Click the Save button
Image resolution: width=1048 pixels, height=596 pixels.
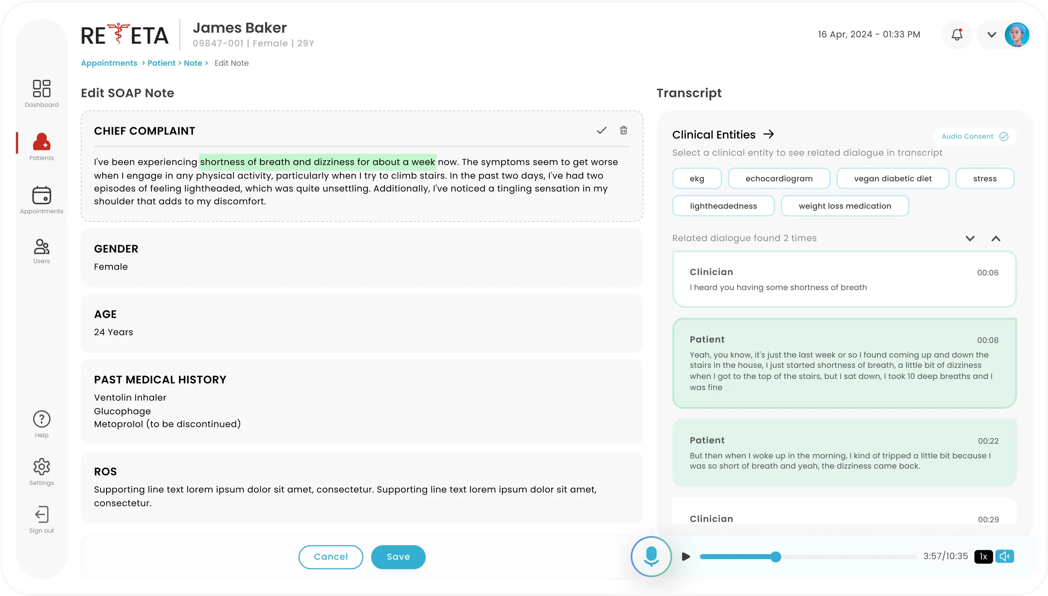tap(398, 557)
